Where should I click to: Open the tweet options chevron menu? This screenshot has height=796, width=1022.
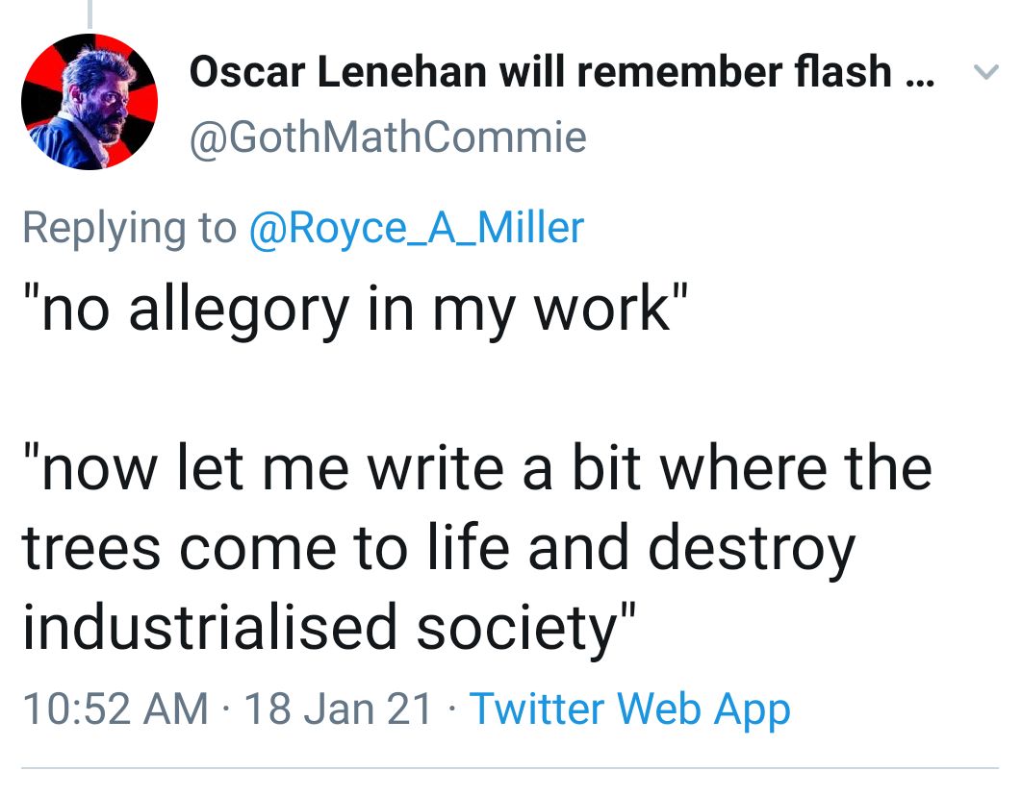point(985,71)
